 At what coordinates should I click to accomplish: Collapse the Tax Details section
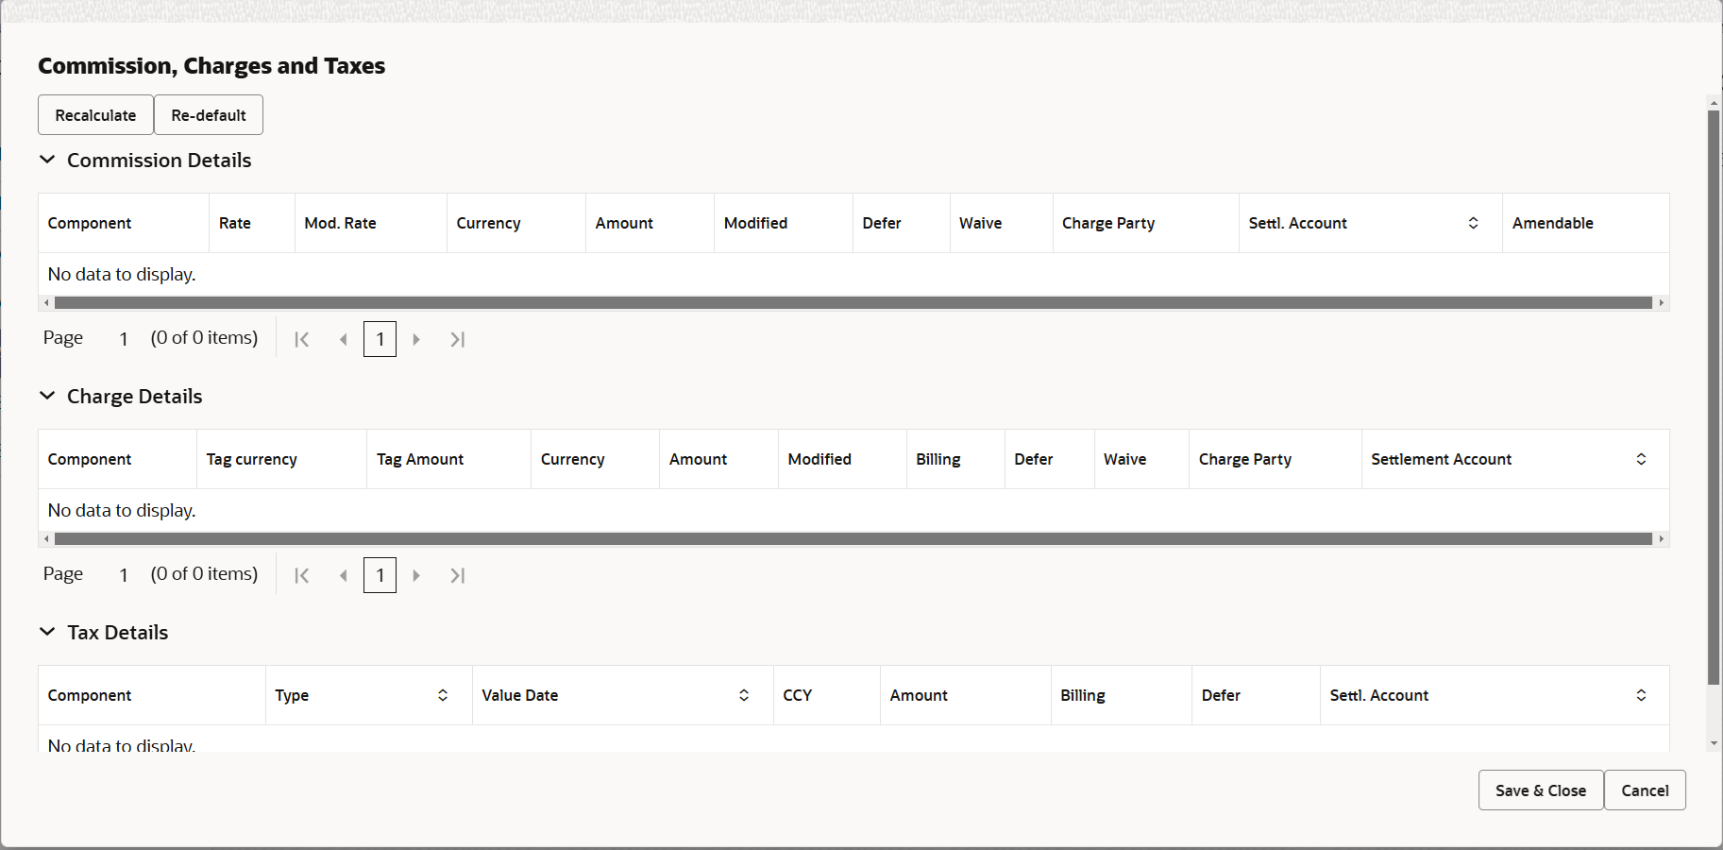pyautogui.click(x=47, y=632)
